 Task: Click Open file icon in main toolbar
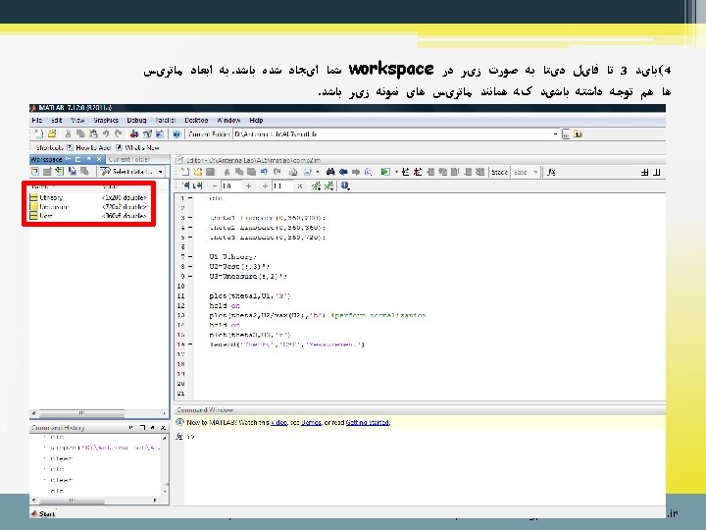52,133
